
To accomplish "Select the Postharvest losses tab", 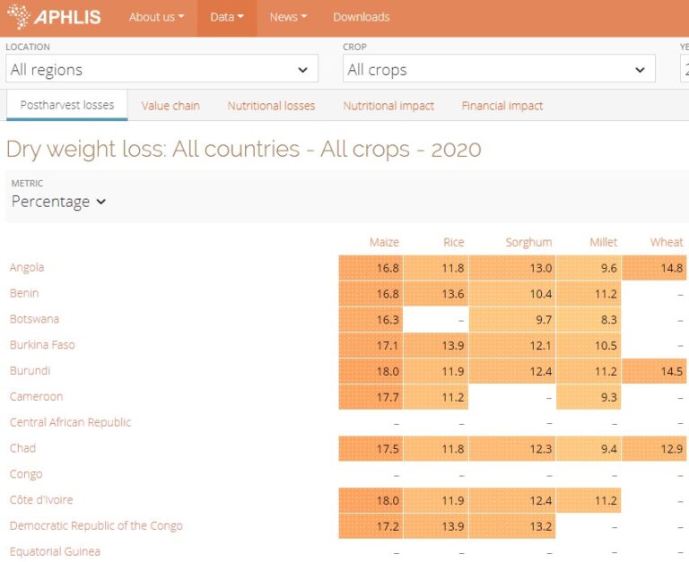I will click(x=67, y=105).
